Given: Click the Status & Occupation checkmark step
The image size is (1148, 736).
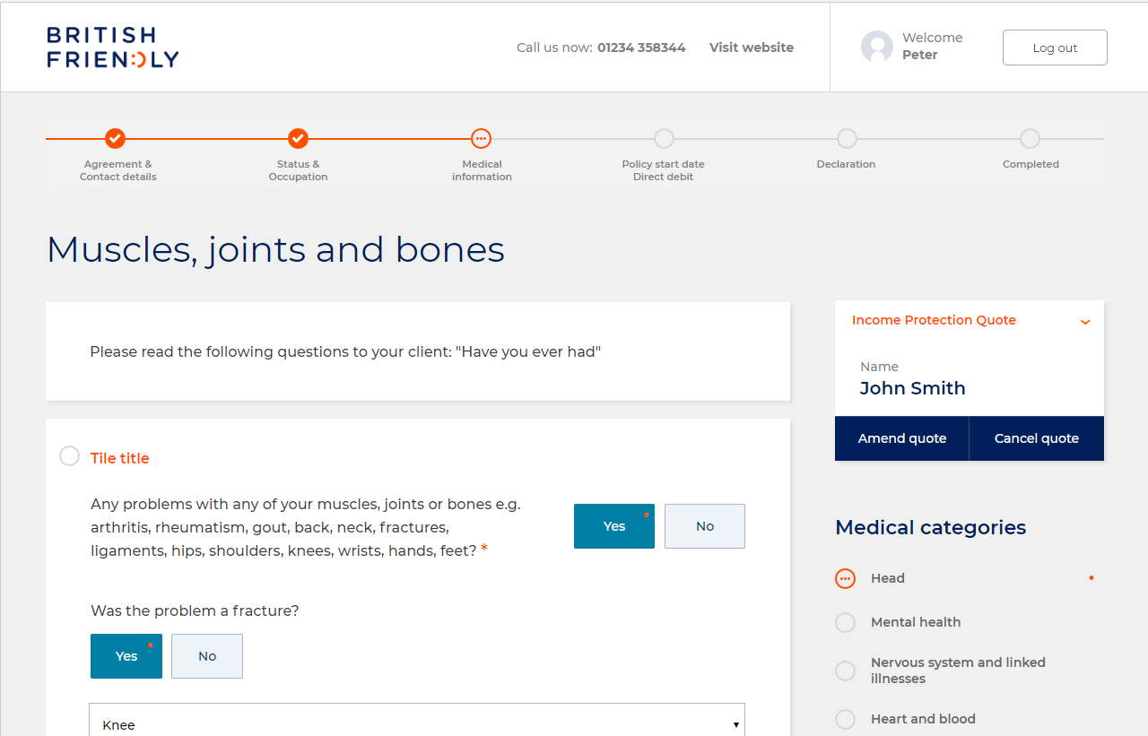Looking at the screenshot, I should coord(298,139).
